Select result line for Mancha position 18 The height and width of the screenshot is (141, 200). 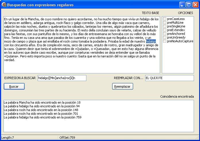[42, 102]
